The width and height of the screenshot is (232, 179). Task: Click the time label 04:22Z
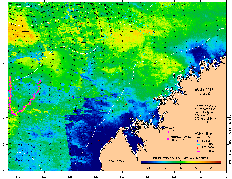pyautogui.click(x=204, y=93)
